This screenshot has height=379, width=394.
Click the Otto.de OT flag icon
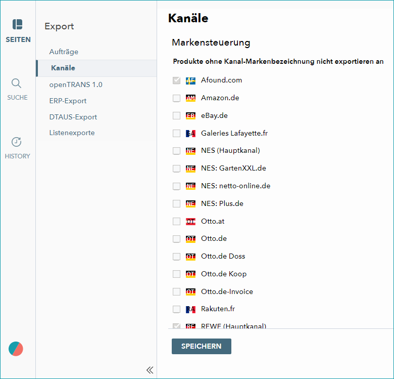(190, 238)
